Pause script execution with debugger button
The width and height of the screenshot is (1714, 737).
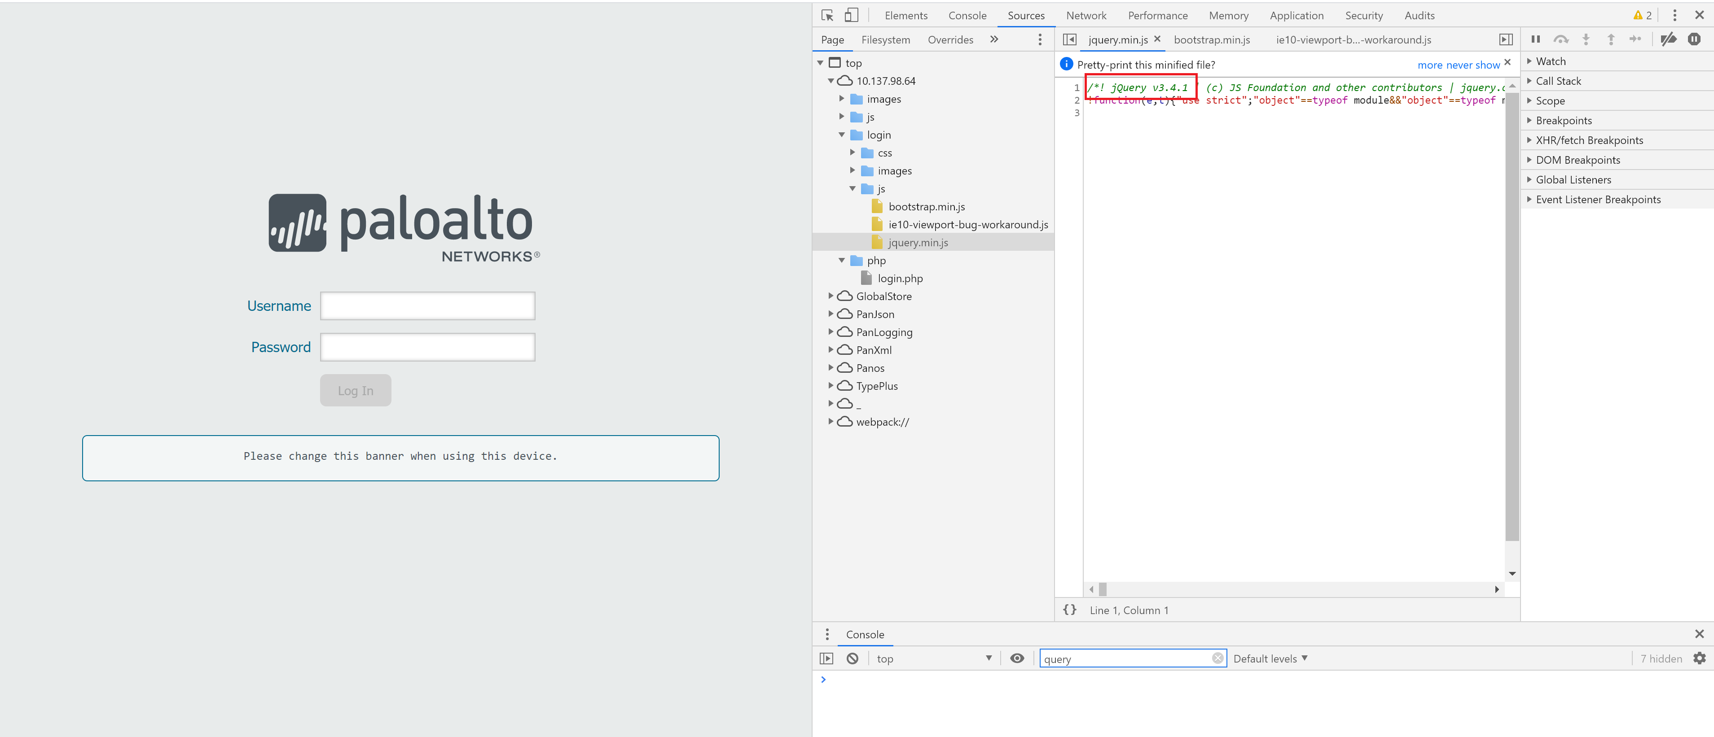pyautogui.click(x=1536, y=39)
